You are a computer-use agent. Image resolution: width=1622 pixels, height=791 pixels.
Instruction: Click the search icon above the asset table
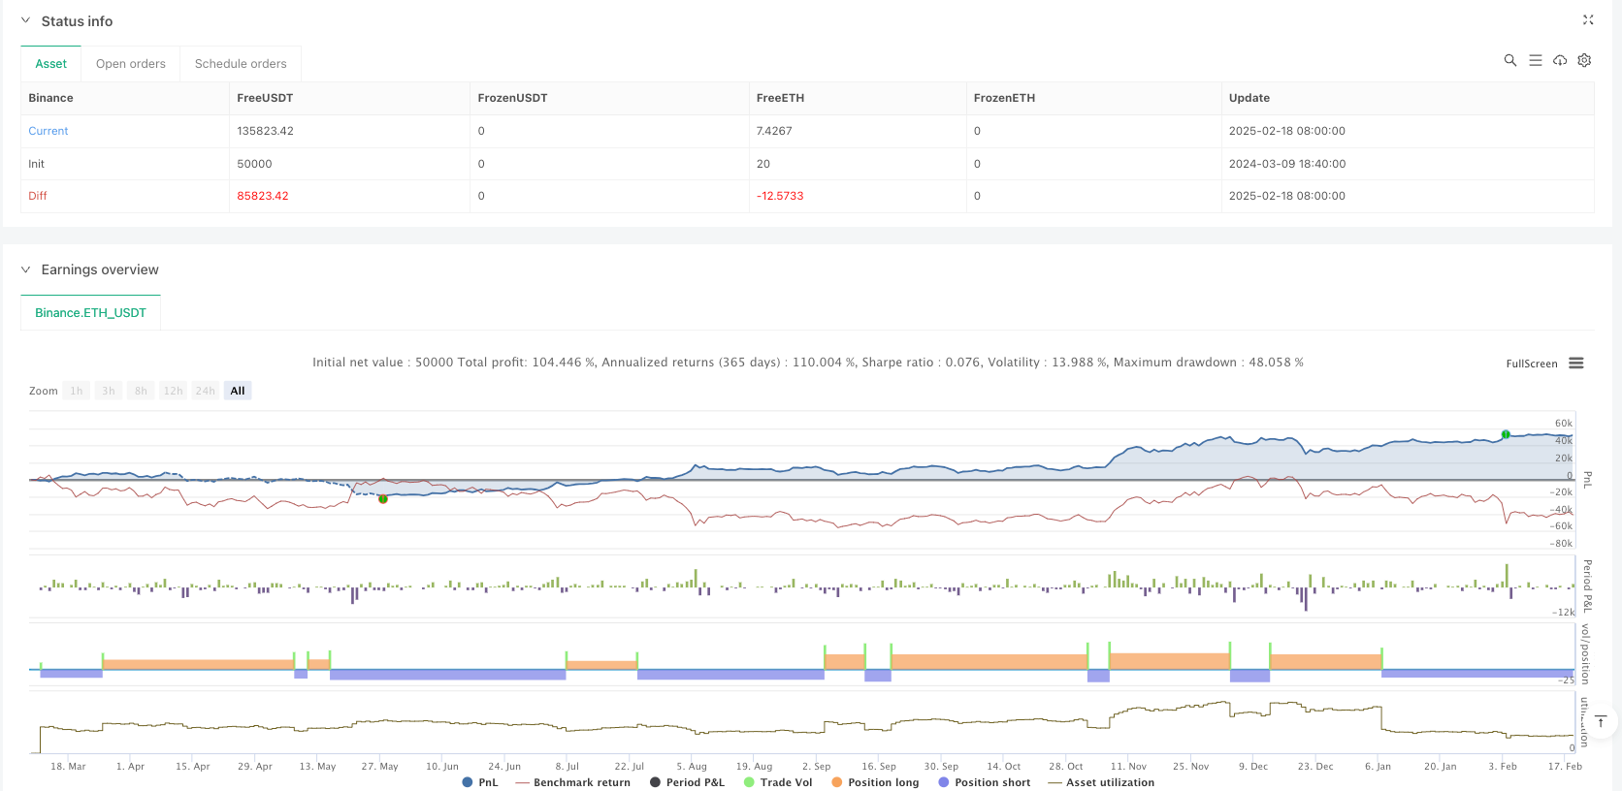pos(1510,60)
